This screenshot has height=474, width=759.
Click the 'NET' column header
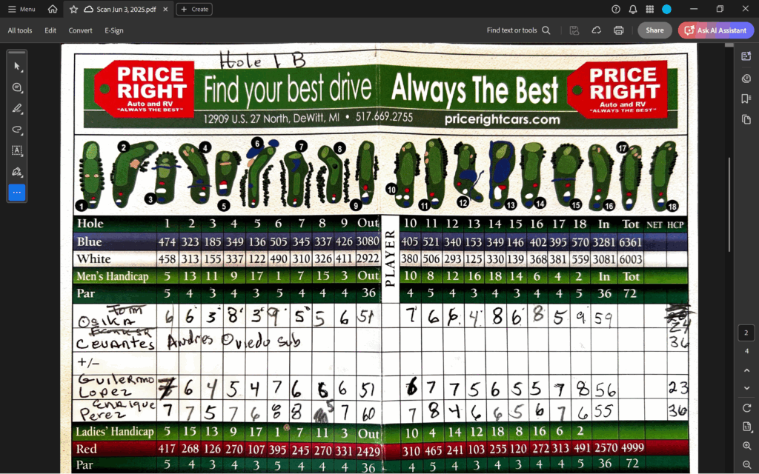tap(654, 224)
